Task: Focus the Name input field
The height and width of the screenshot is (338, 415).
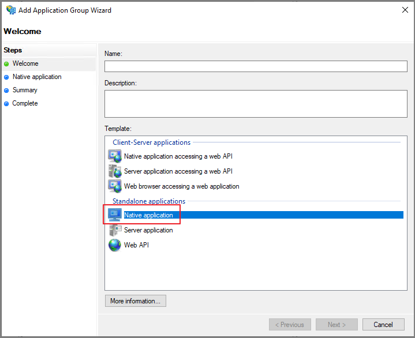Action: [256, 66]
